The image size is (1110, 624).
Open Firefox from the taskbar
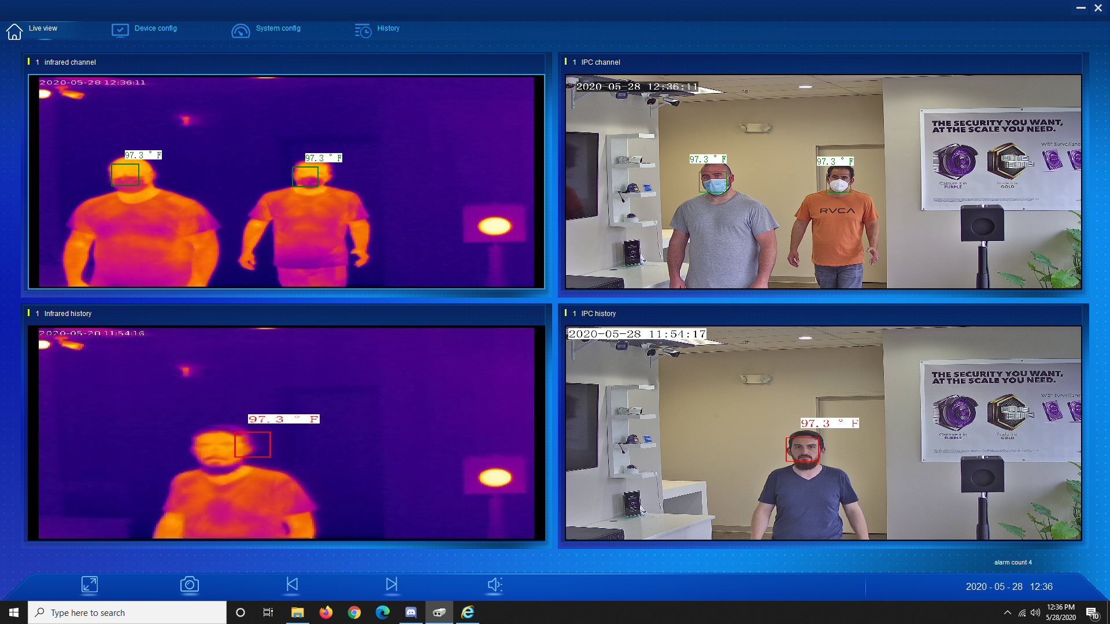click(326, 612)
